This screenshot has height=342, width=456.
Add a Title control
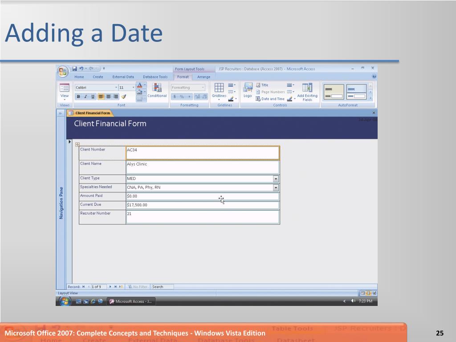[x=262, y=85]
